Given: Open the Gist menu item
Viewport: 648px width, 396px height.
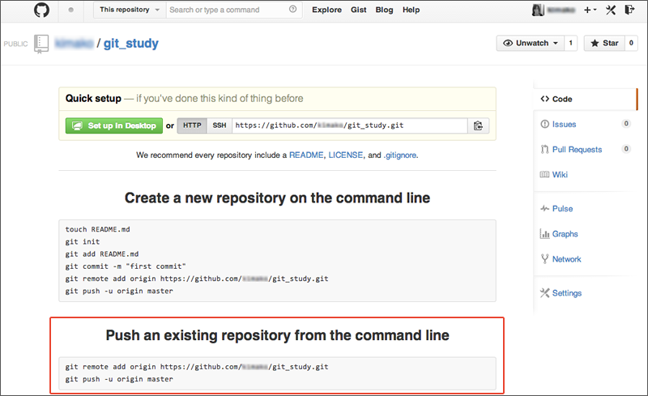Looking at the screenshot, I should (x=359, y=11).
